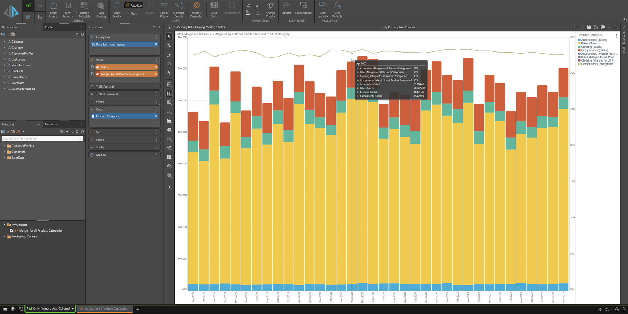This screenshot has width=628, height=314.
Task: Open Internal Parameters
Action: tap(196, 9)
